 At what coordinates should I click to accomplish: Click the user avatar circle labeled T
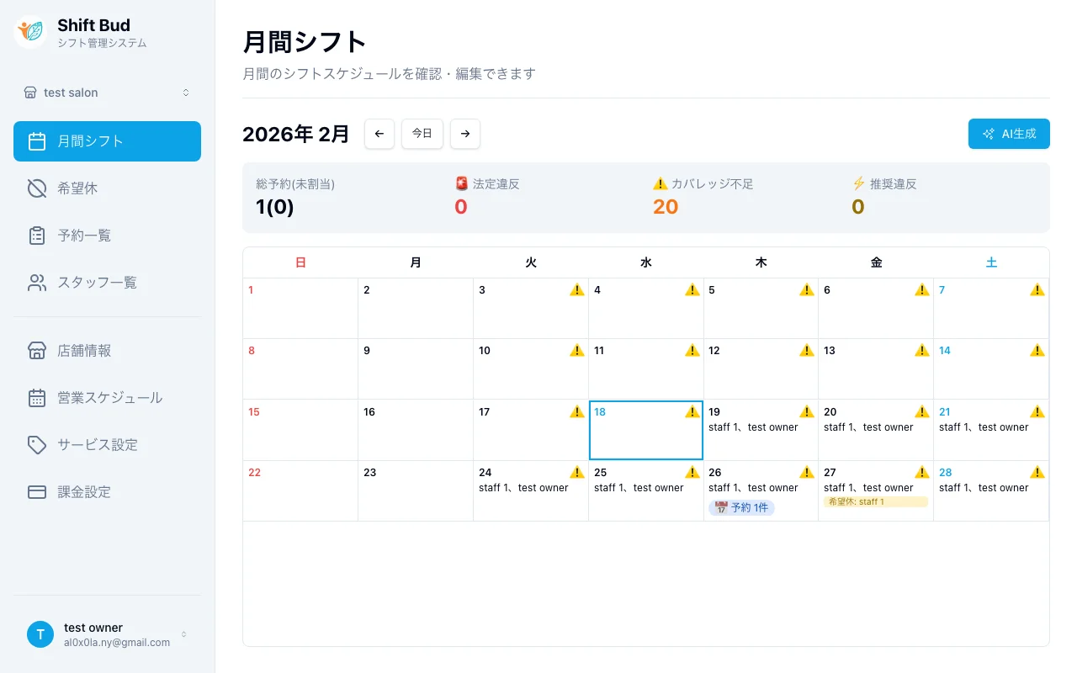point(40,634)
